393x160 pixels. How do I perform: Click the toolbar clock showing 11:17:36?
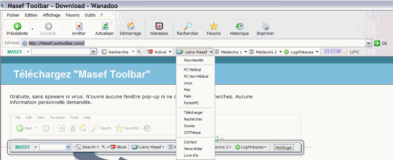pos(333,51)
